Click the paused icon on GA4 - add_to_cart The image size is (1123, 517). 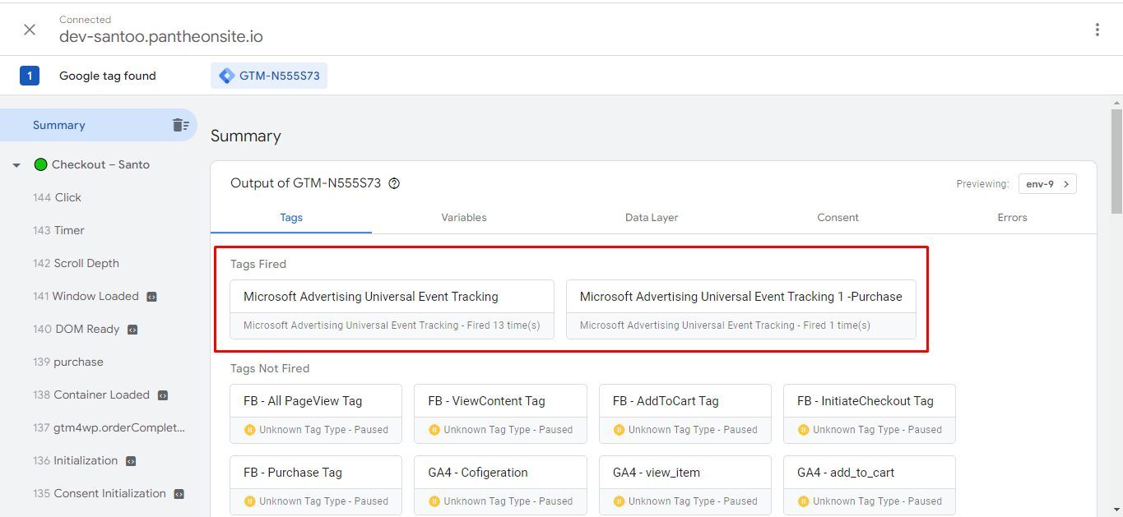tap(804, 501)
